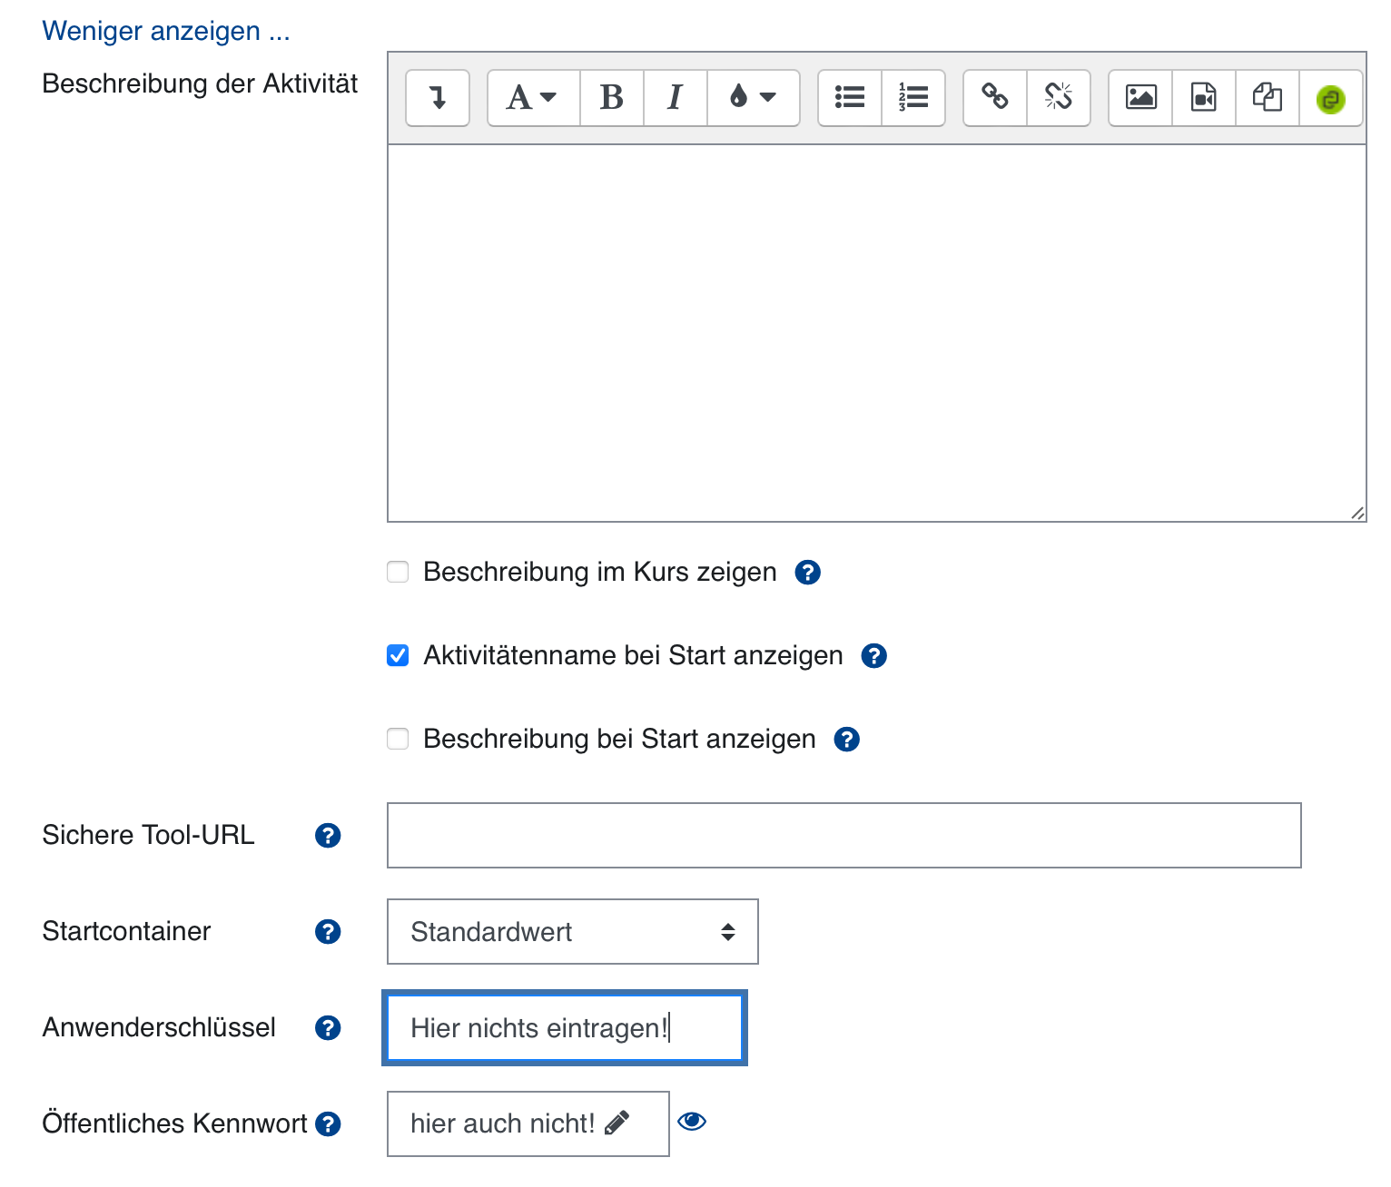Remove link with unlink icon
Screen dimensions: 1391x1187
point(1059,97)
